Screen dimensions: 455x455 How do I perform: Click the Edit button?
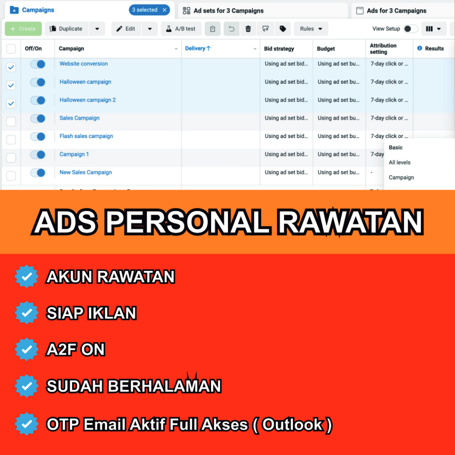click(x=126, y=28)
